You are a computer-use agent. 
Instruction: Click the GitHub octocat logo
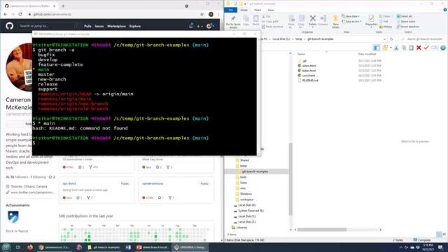[9, 26]
